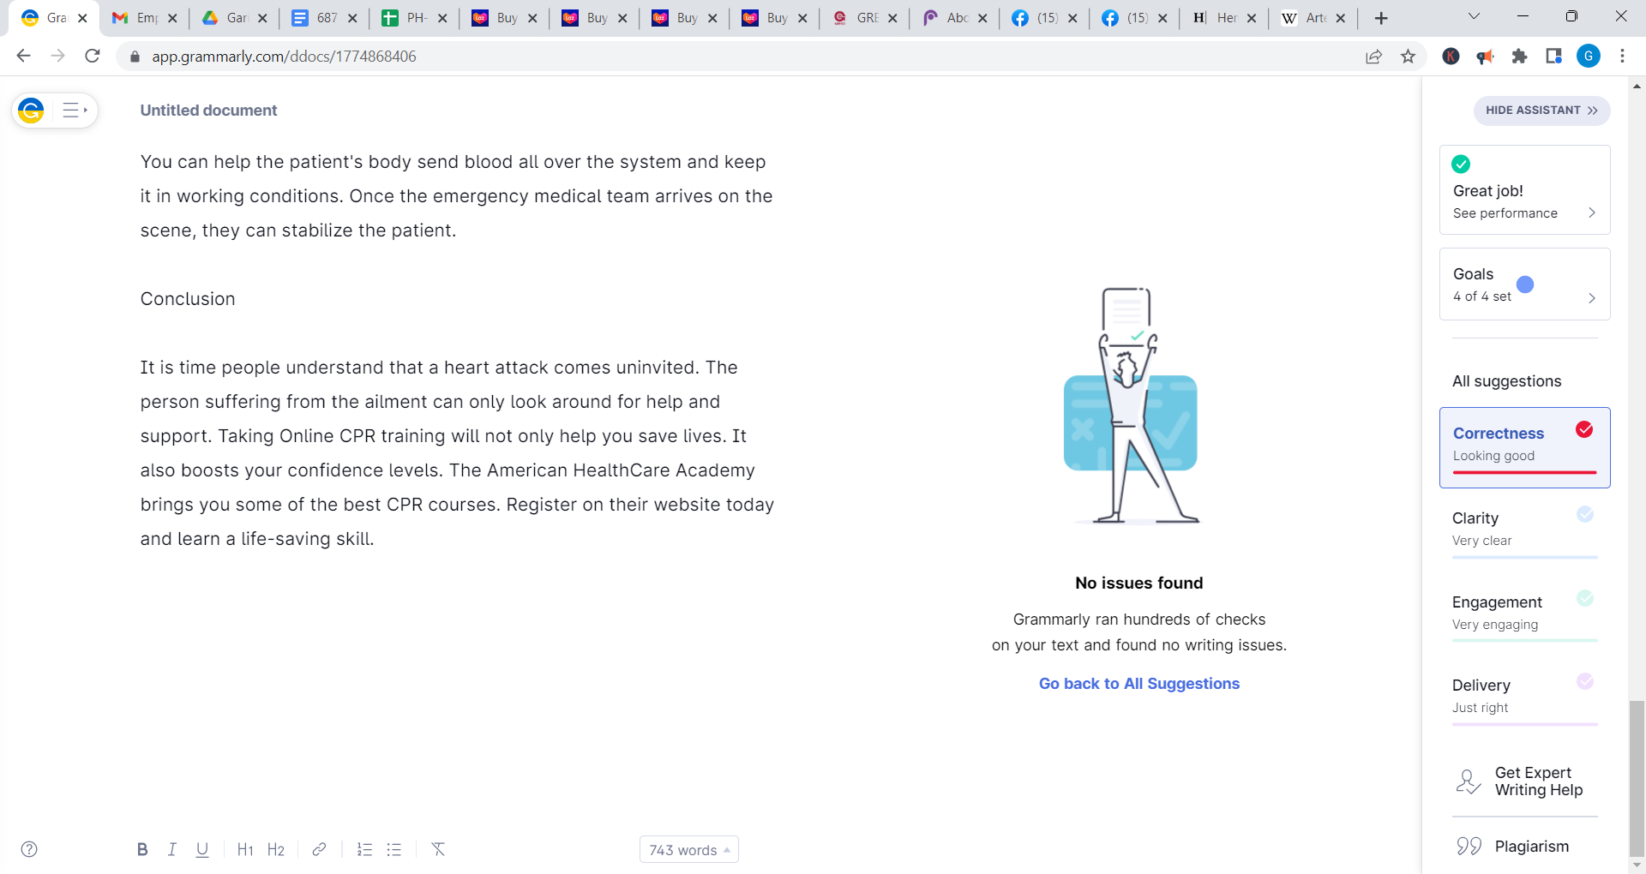Create a bulleted list
This screenshot has width=1646, height=874.
pyautogui.click(x=394, y=849)
